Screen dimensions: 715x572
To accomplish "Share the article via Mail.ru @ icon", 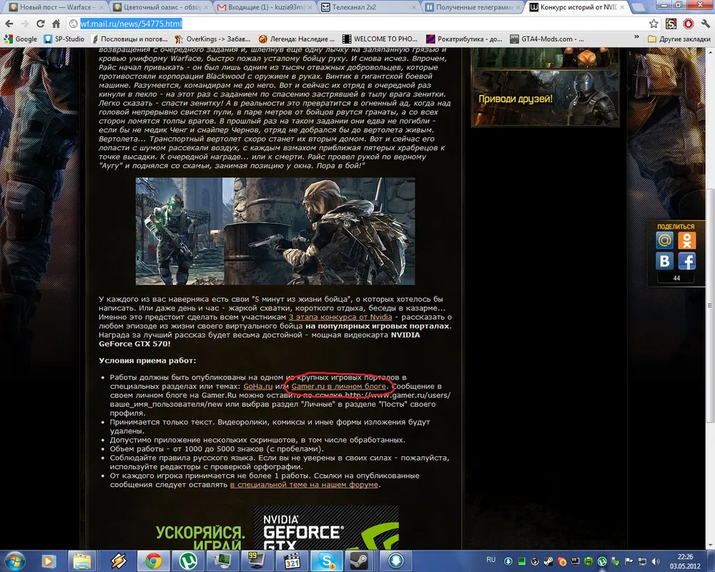I will click(665, 241).
